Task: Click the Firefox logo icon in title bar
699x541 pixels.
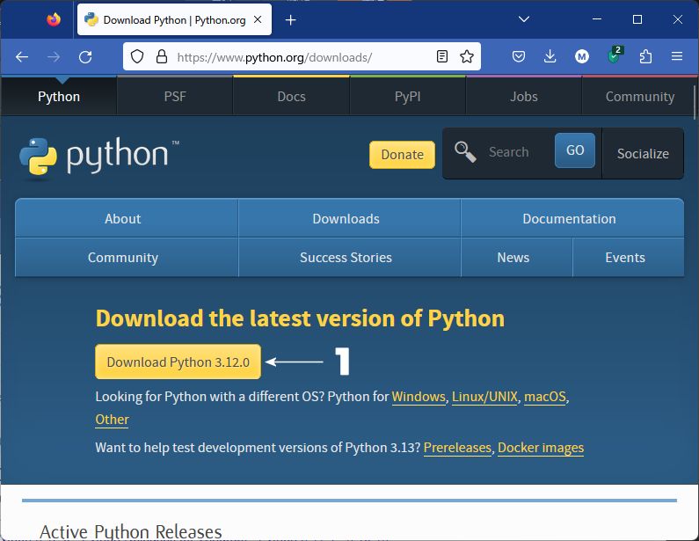Action: pyautogui.click(x=54, y=19)
